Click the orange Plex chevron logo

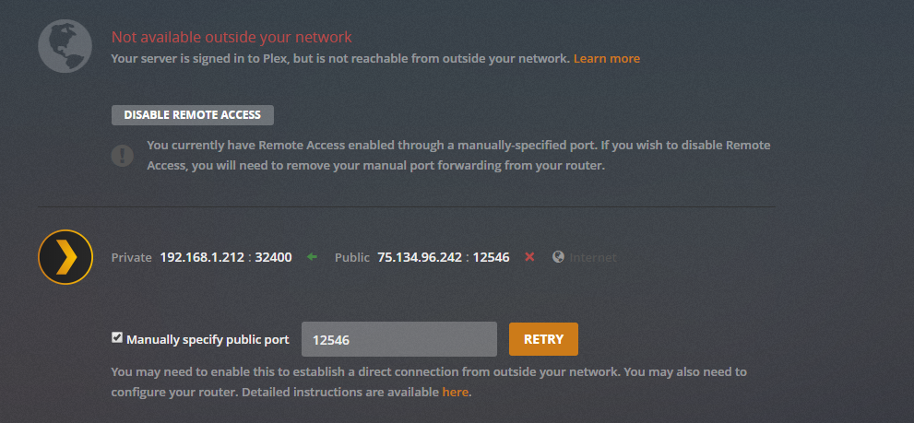click(65, 256)
